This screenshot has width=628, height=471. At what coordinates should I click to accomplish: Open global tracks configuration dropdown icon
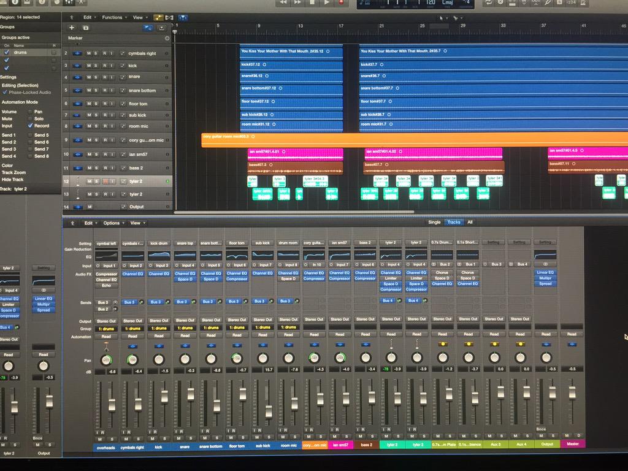pos(162,28)
